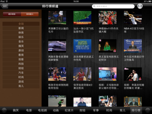Screen dimensions: 152x114
Task: Open the 电影 channel tab
Action: tap(29, 110)
